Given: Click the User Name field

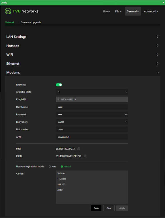Looking at the screenshot, I should coord(92,107).
